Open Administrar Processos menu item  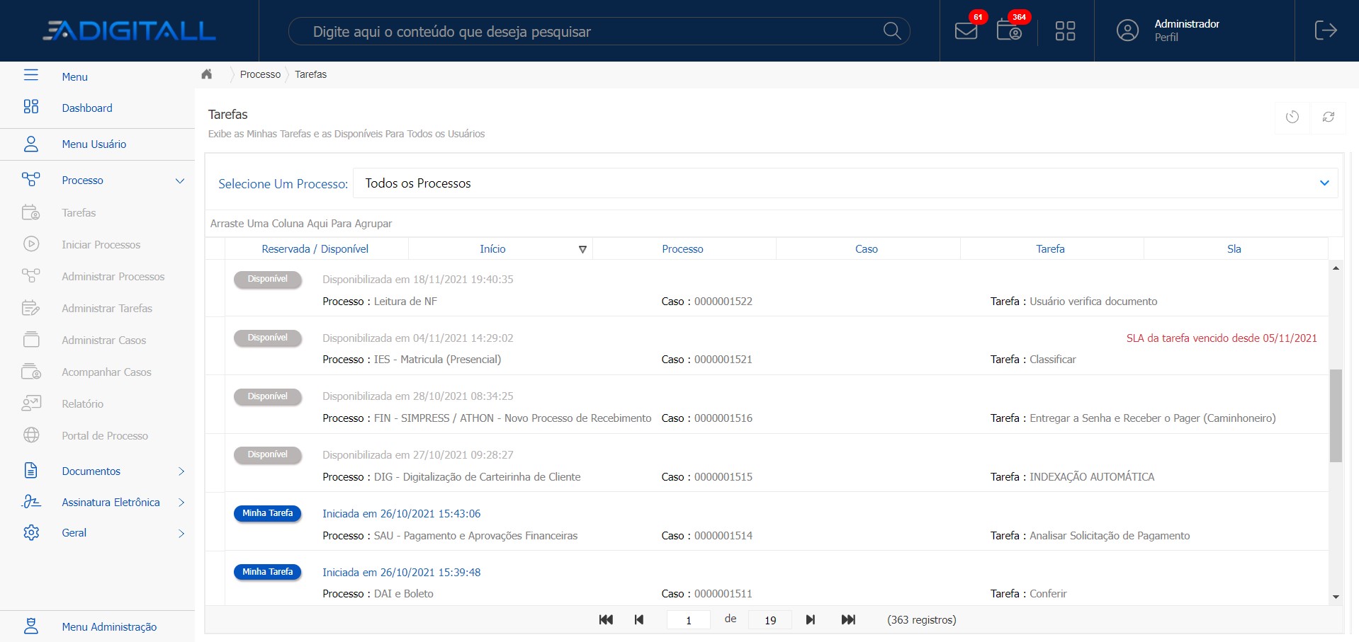pyautogui.click(x=113, y=277)
